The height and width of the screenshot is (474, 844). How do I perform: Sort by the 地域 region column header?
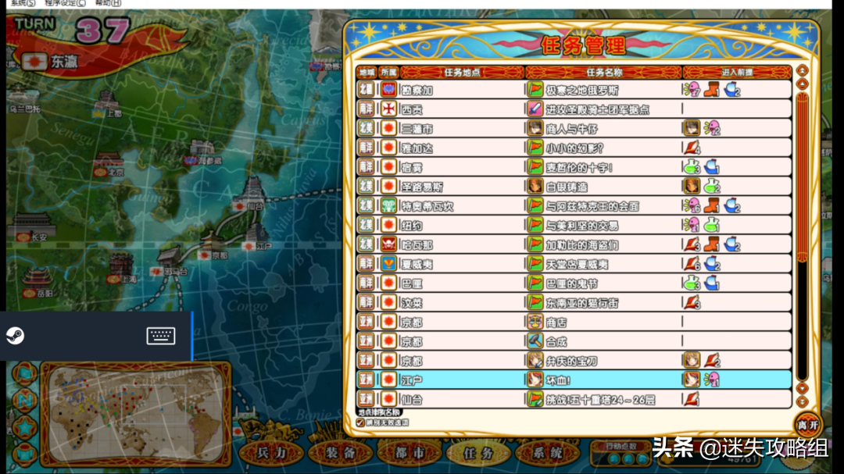367,72
